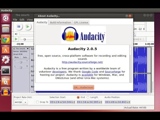Open Ubuntu Software Center icon

(x=6, y=50)
